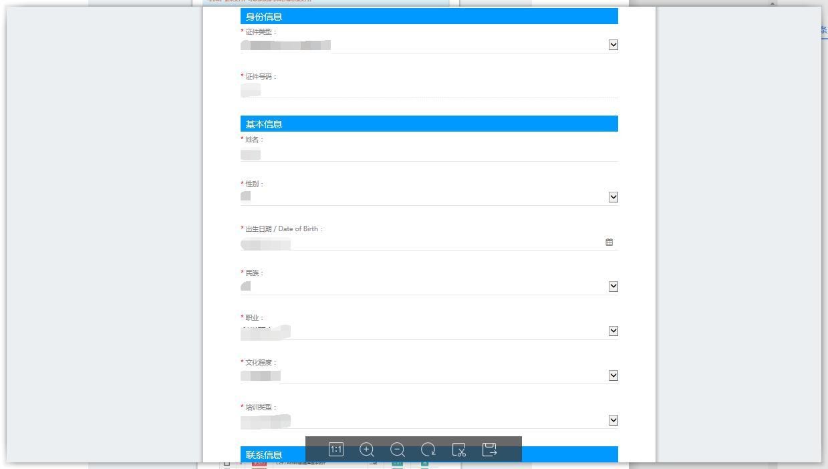Click the 出生日期 date input field

(421, 243)
